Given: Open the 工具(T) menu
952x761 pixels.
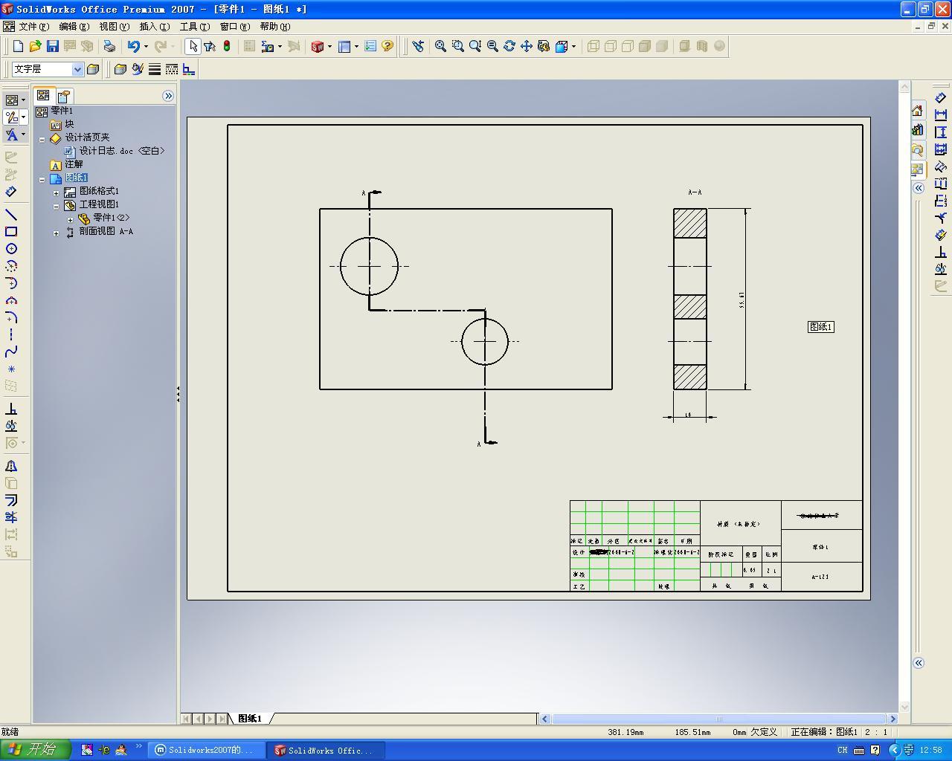Looking at the screenshot, I should (x=195, y=26).
